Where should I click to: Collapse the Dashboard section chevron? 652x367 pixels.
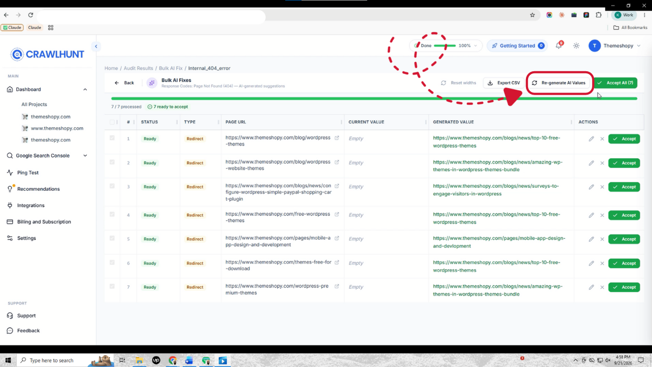click(85, 89)
